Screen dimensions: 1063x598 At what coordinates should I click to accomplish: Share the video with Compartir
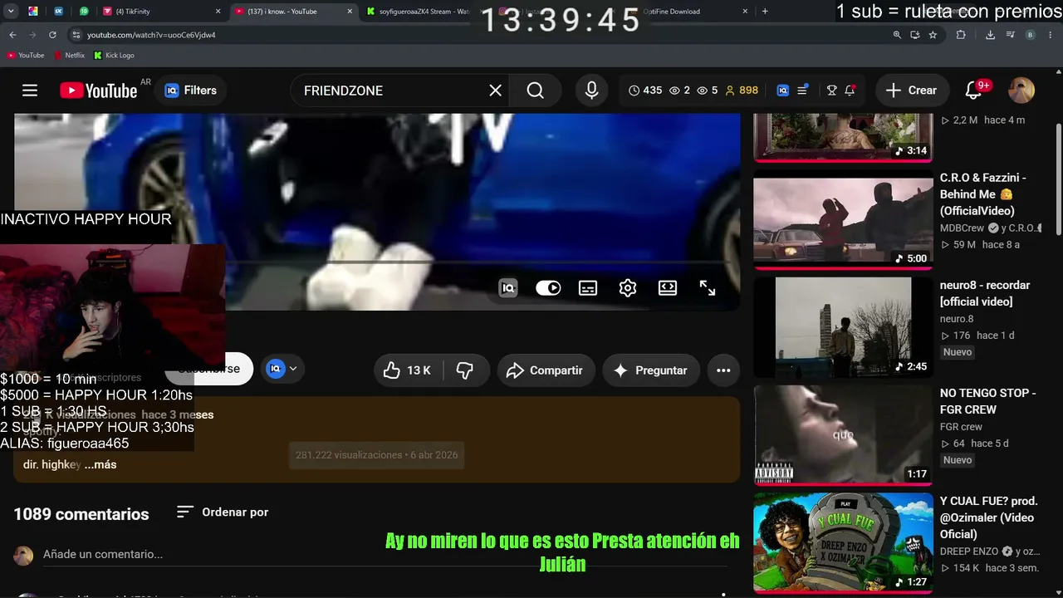coord(546,370)
